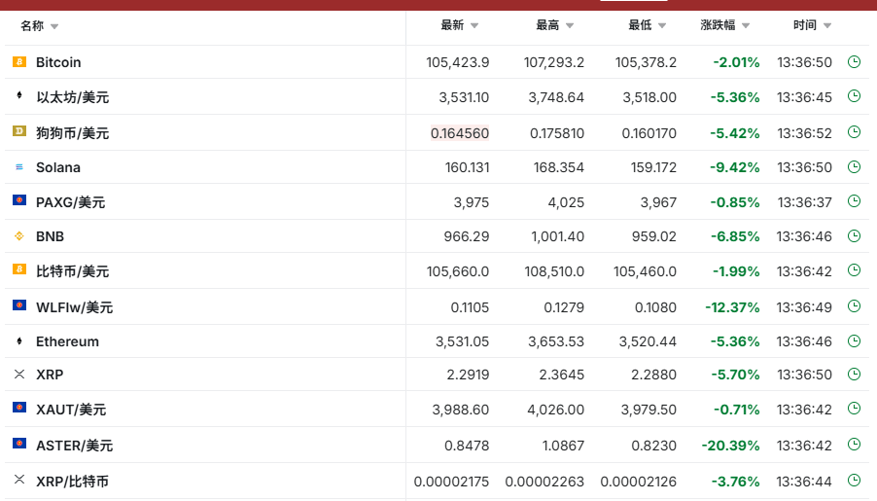
Task: Open the PAXG/美元 link
Action: (x=70, y=202)
